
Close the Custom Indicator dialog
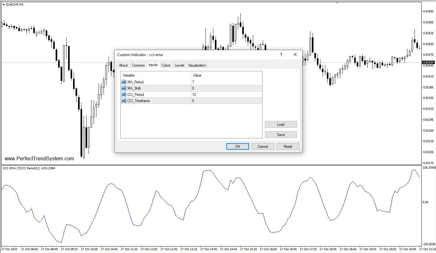[295, 55]
